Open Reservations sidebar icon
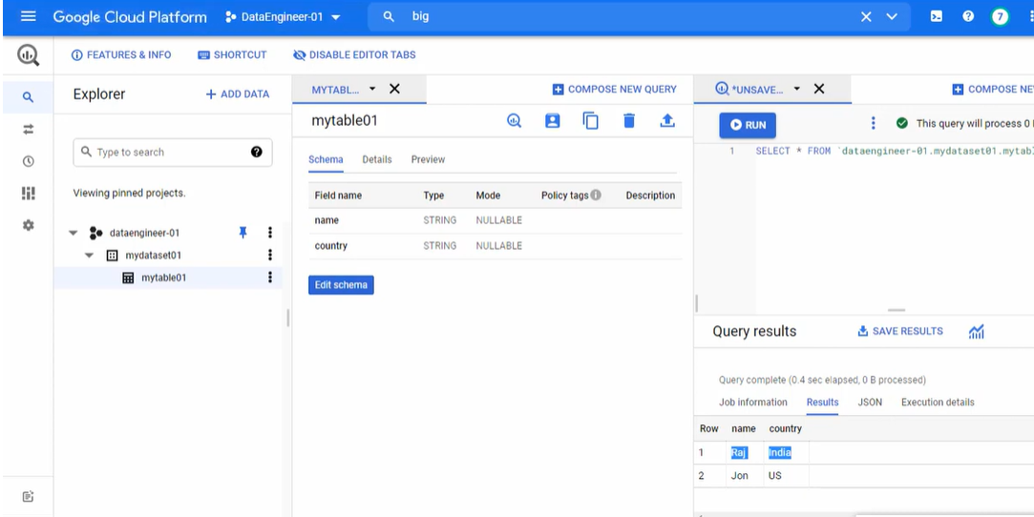The image size is (1034, 517). [x=28, y=193]
